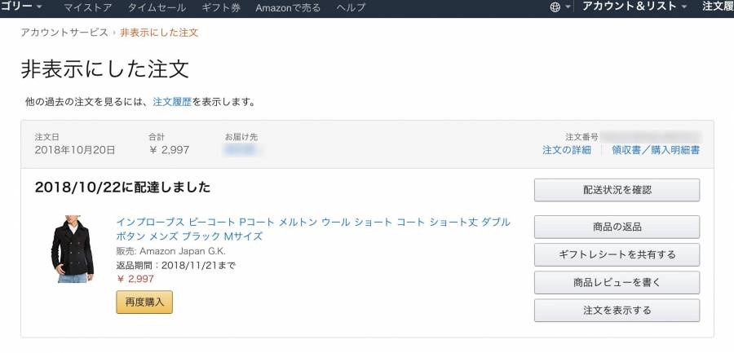734x353 pixels.
Task: Open タイムセール in the navigation bar
Action: 157,7
